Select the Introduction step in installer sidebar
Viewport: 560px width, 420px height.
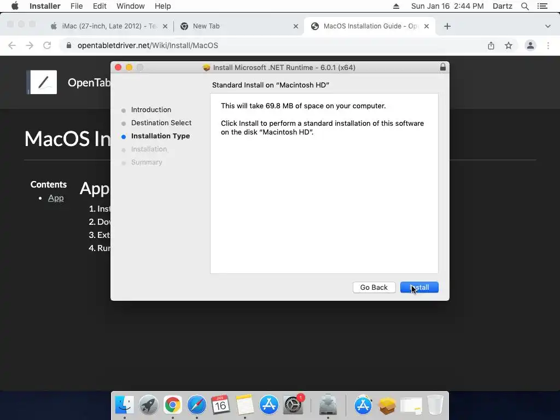coord(151,109)
